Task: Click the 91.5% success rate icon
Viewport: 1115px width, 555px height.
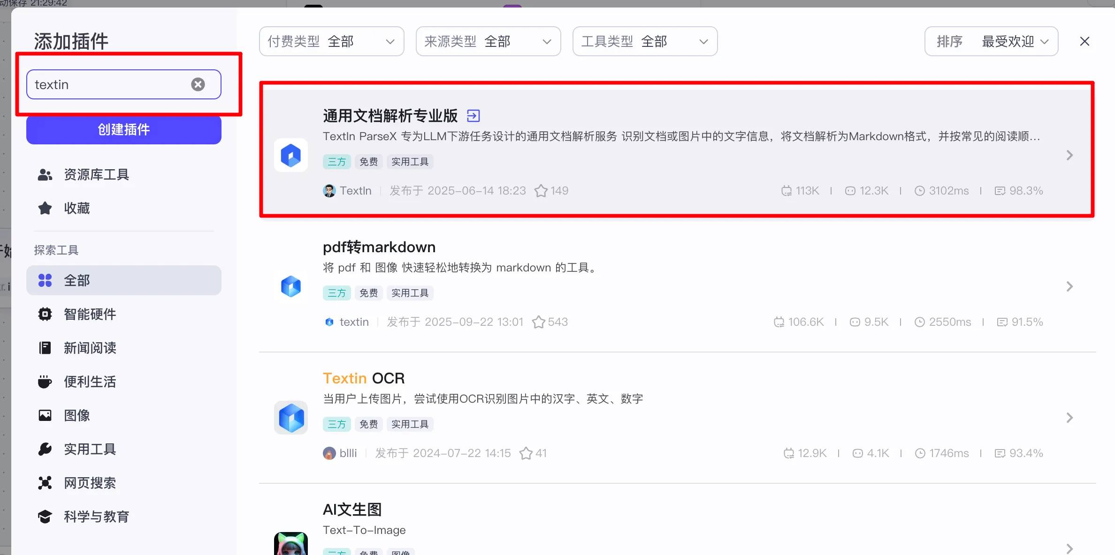Action: pos(1002,322)
